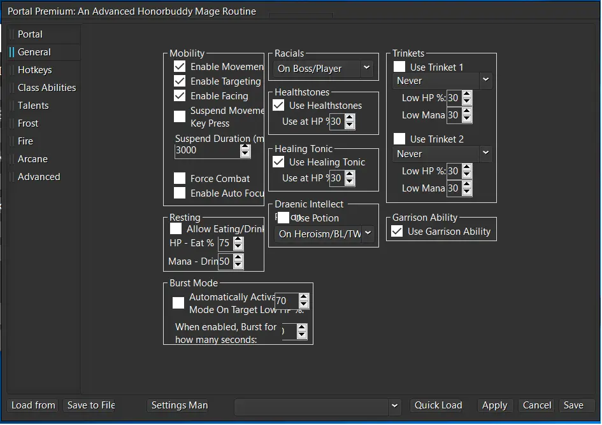Viewport: 602px width, 425px height.
Task: Open the Fire settings tab
Action: (x=43, y=141)
